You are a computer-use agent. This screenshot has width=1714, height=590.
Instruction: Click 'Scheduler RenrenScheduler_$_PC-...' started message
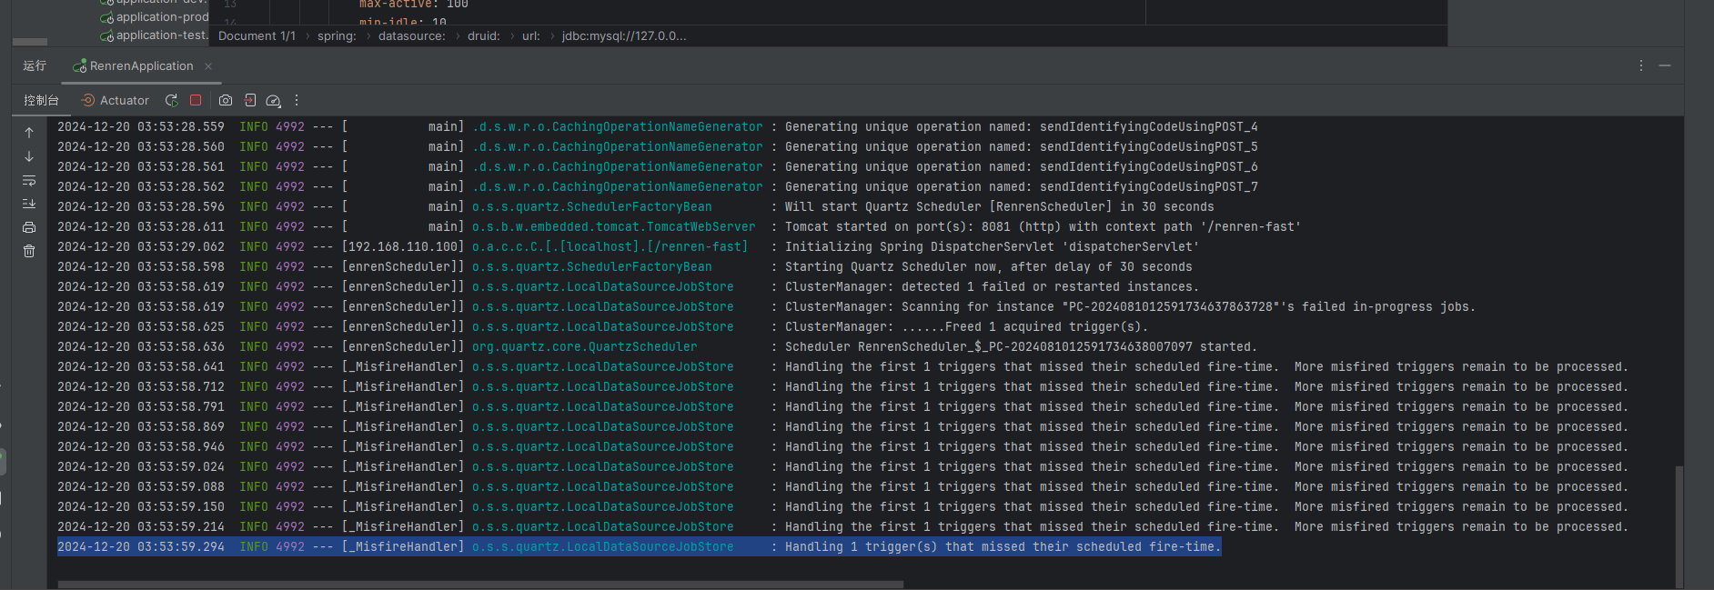(x=1021, y=346)
